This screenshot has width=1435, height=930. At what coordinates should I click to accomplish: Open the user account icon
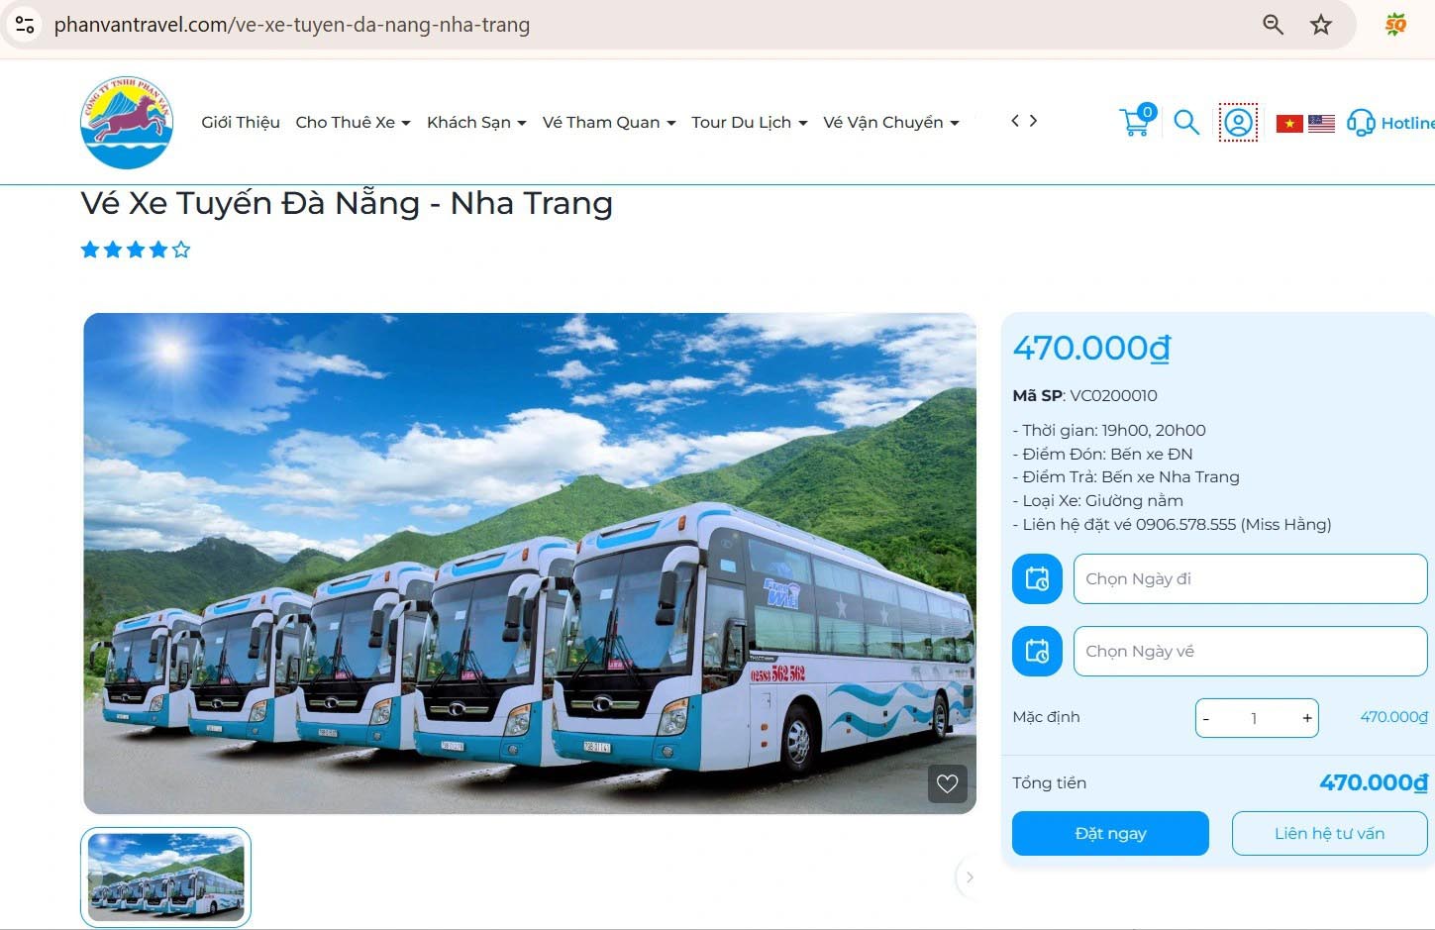[1238, 123]
